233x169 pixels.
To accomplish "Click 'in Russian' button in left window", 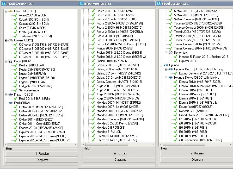I will pos(41,154).
